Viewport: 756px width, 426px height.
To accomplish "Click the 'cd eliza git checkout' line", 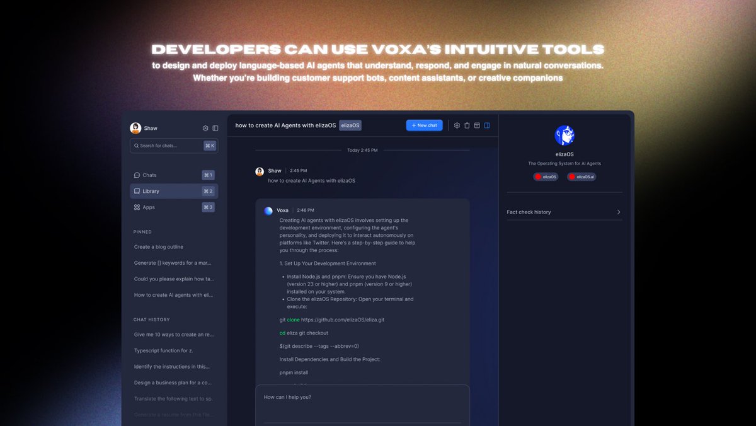I will [304, 333].
